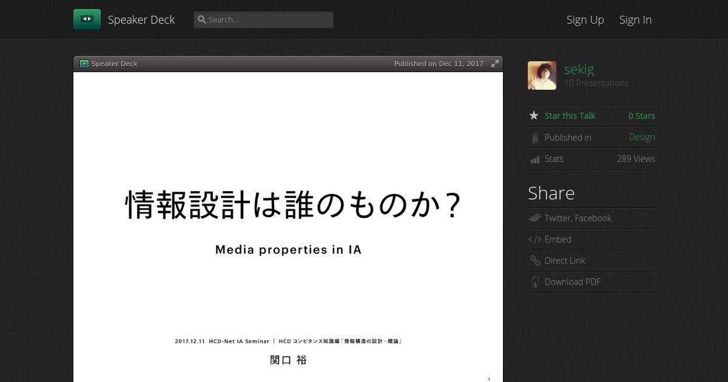Click the 10 Presentations text
The width and height of the screenshot is (728, 382).
(x=596, y=83)
